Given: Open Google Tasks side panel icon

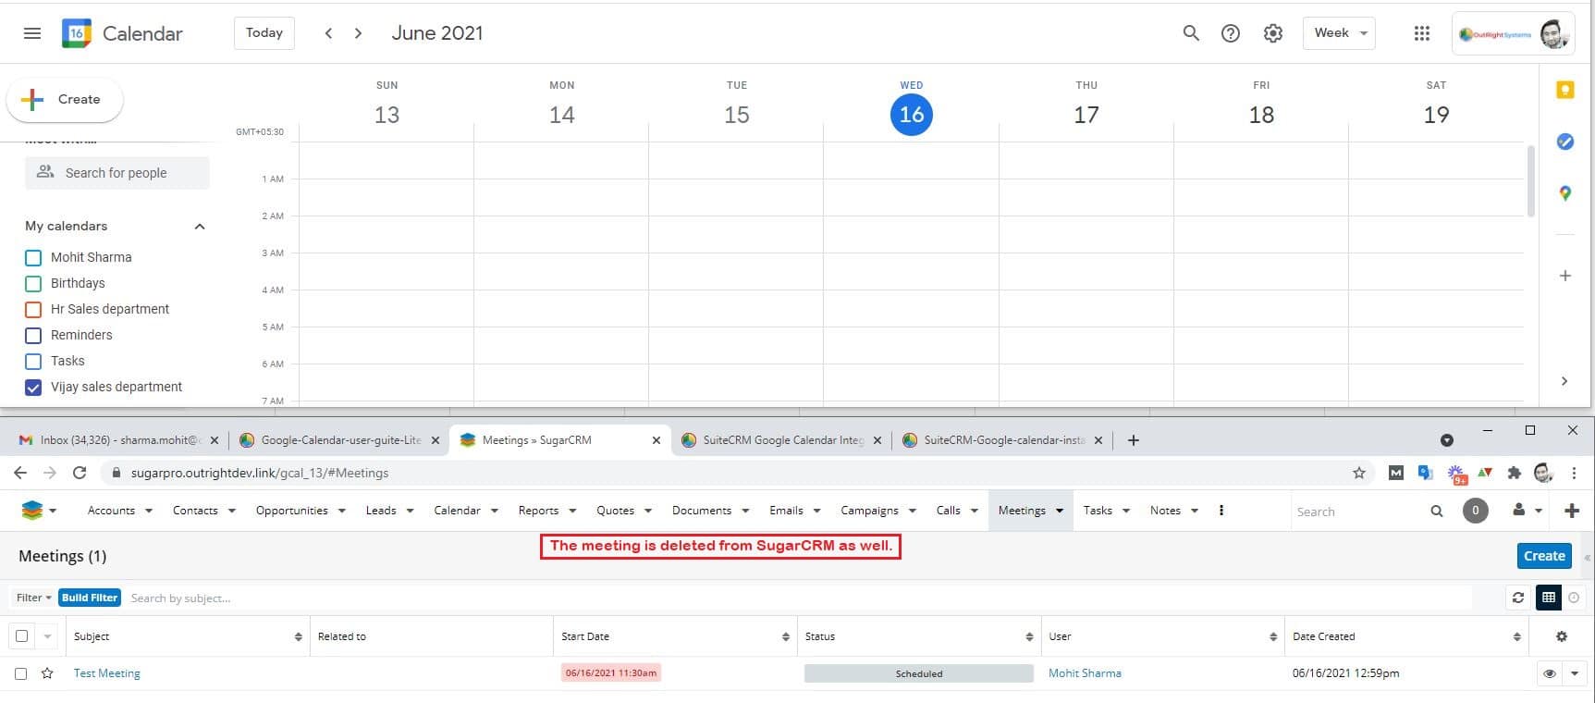Looking at the screenshot, I should coord(1564,142).
